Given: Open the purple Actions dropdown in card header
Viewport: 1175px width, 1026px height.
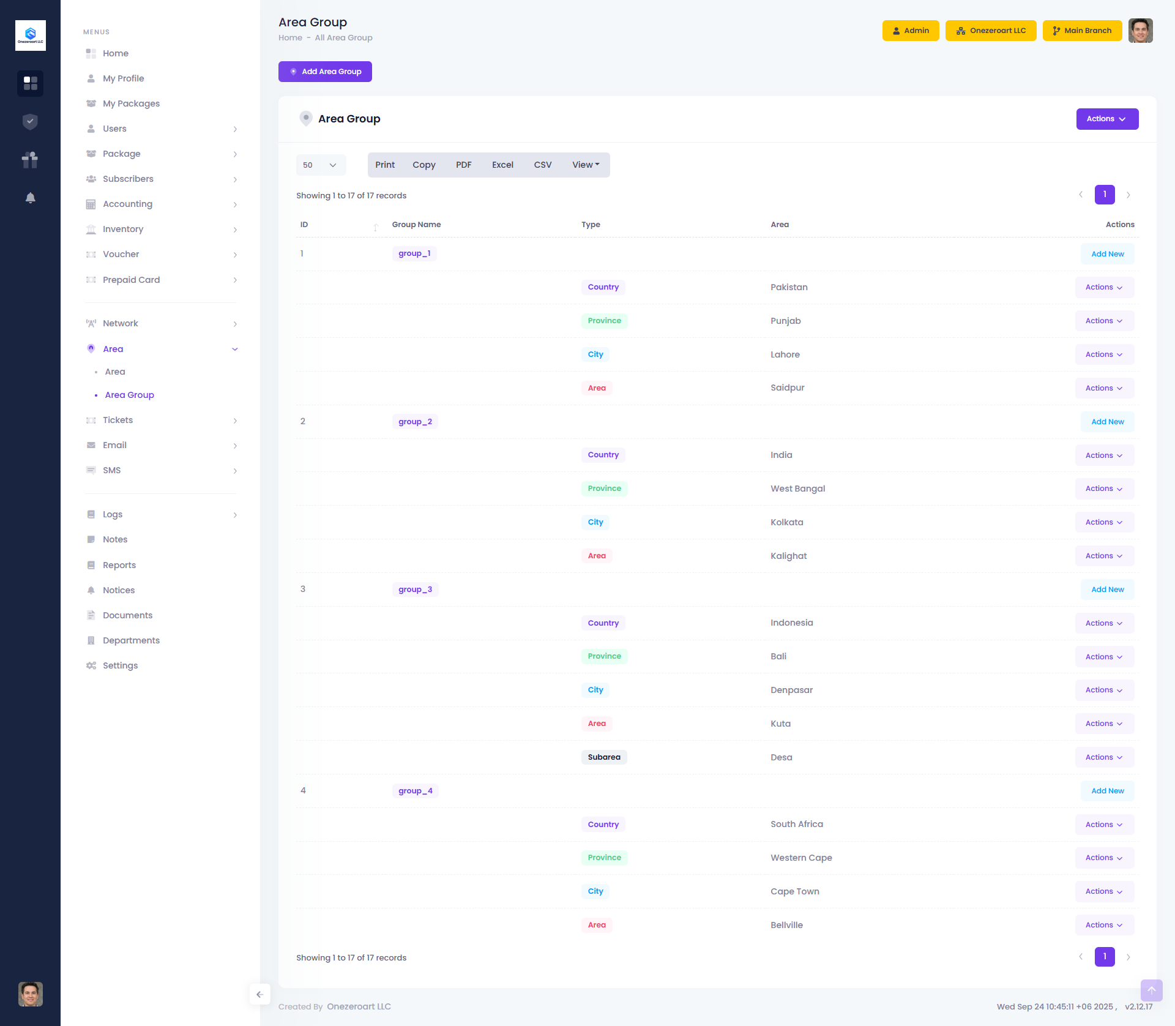Looking at the screenshot, I should pyautogui.click(x=1106, y=119).
